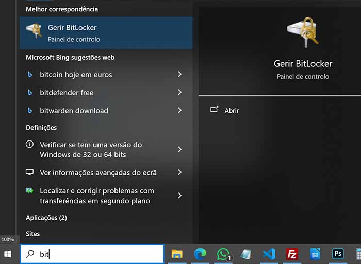Open FileZilla from the taskbar
The height and width of the screenshot is (264, 361).
[x=292, y=254]
